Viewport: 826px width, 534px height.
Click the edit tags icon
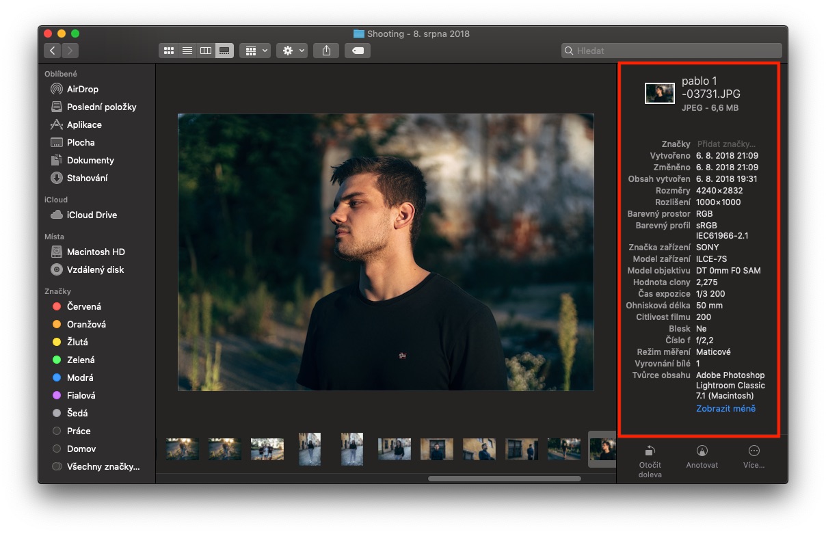(358, 51)
